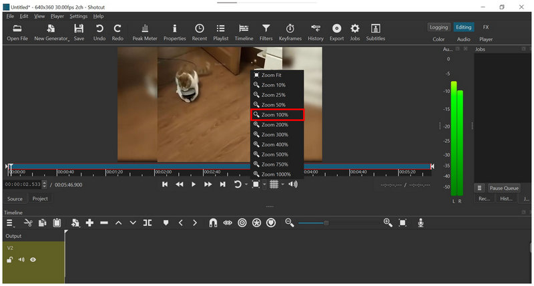
Task: Open the Edit menu
Action: [24, 16]
